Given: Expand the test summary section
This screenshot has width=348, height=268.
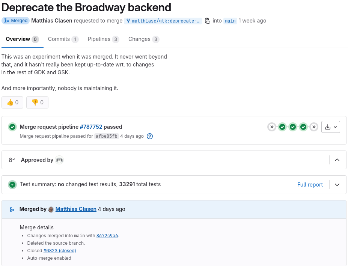Looking at the screenshot, I should pyautogui.click(x=337, y=185).
